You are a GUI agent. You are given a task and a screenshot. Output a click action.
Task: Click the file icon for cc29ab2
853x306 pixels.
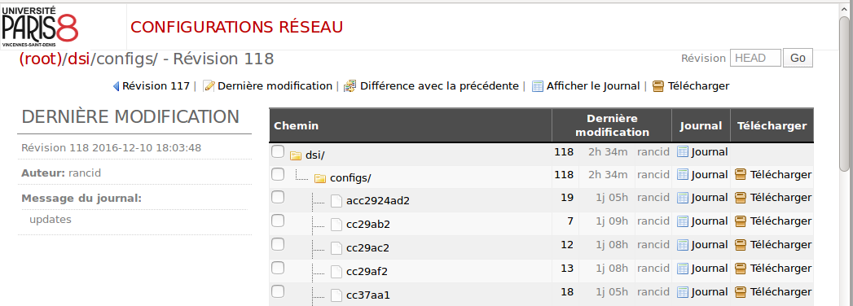(x=336, y=224)
